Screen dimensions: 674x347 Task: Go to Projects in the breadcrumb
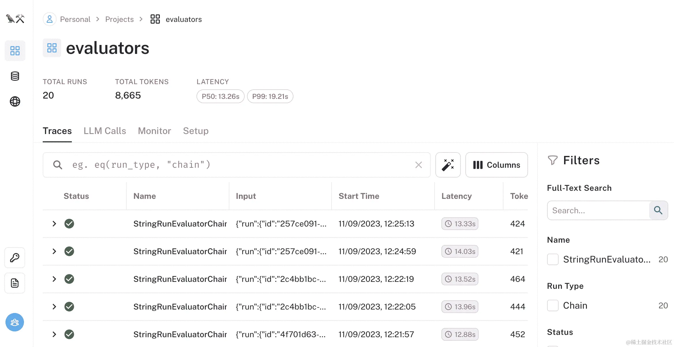coord(119,19)
